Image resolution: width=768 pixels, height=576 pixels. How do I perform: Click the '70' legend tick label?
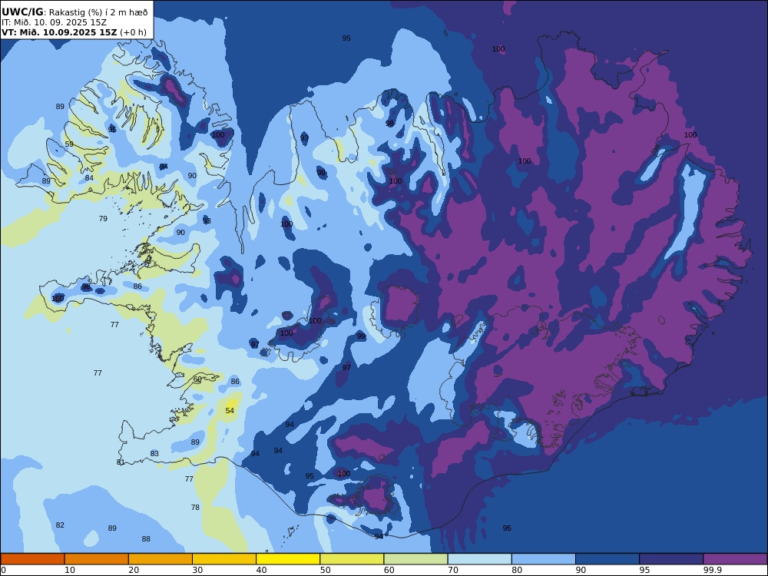click(453, 570)
